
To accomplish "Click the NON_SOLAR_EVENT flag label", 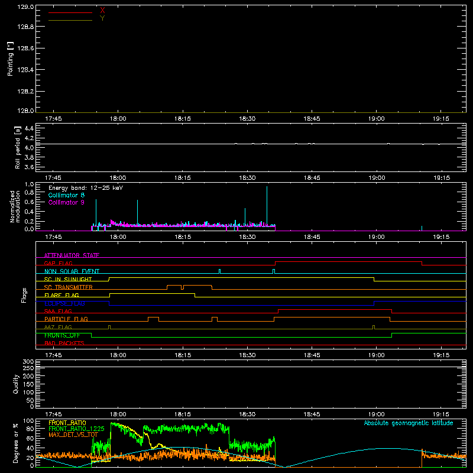I will pos(72,271).
